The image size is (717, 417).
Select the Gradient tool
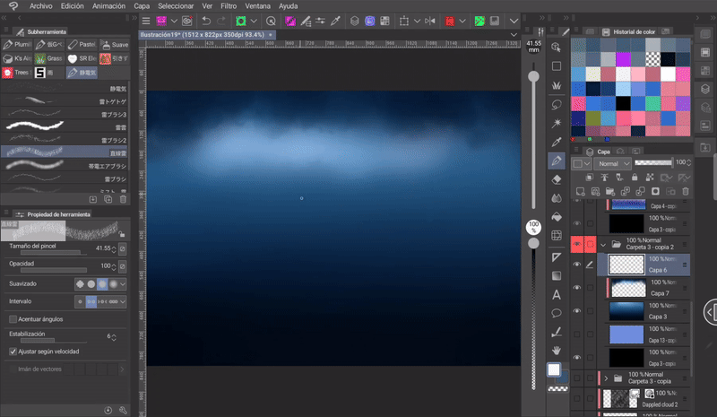557,276
